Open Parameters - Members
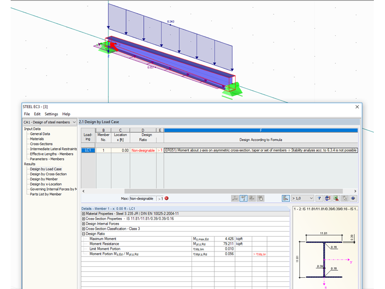This screenshot has width=385, height=289. point(47,159)
